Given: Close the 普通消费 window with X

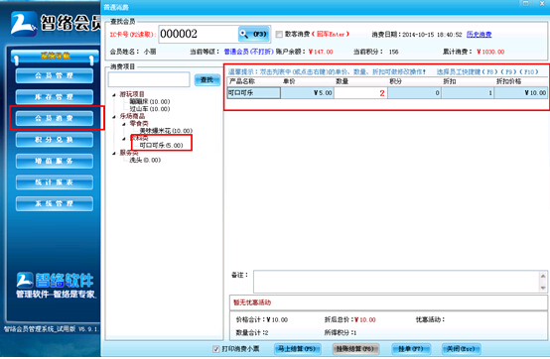Looking at the screenshot, I should tap(542, 4).
